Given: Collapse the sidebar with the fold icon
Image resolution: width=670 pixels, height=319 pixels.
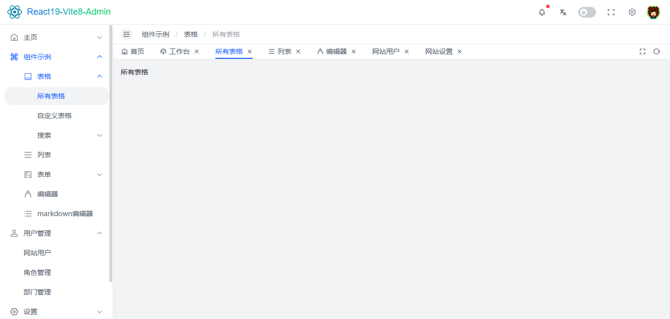Looking at the screenshot, I should coord(127,34).
